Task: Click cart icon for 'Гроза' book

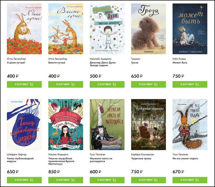Action: click(156, 84)
